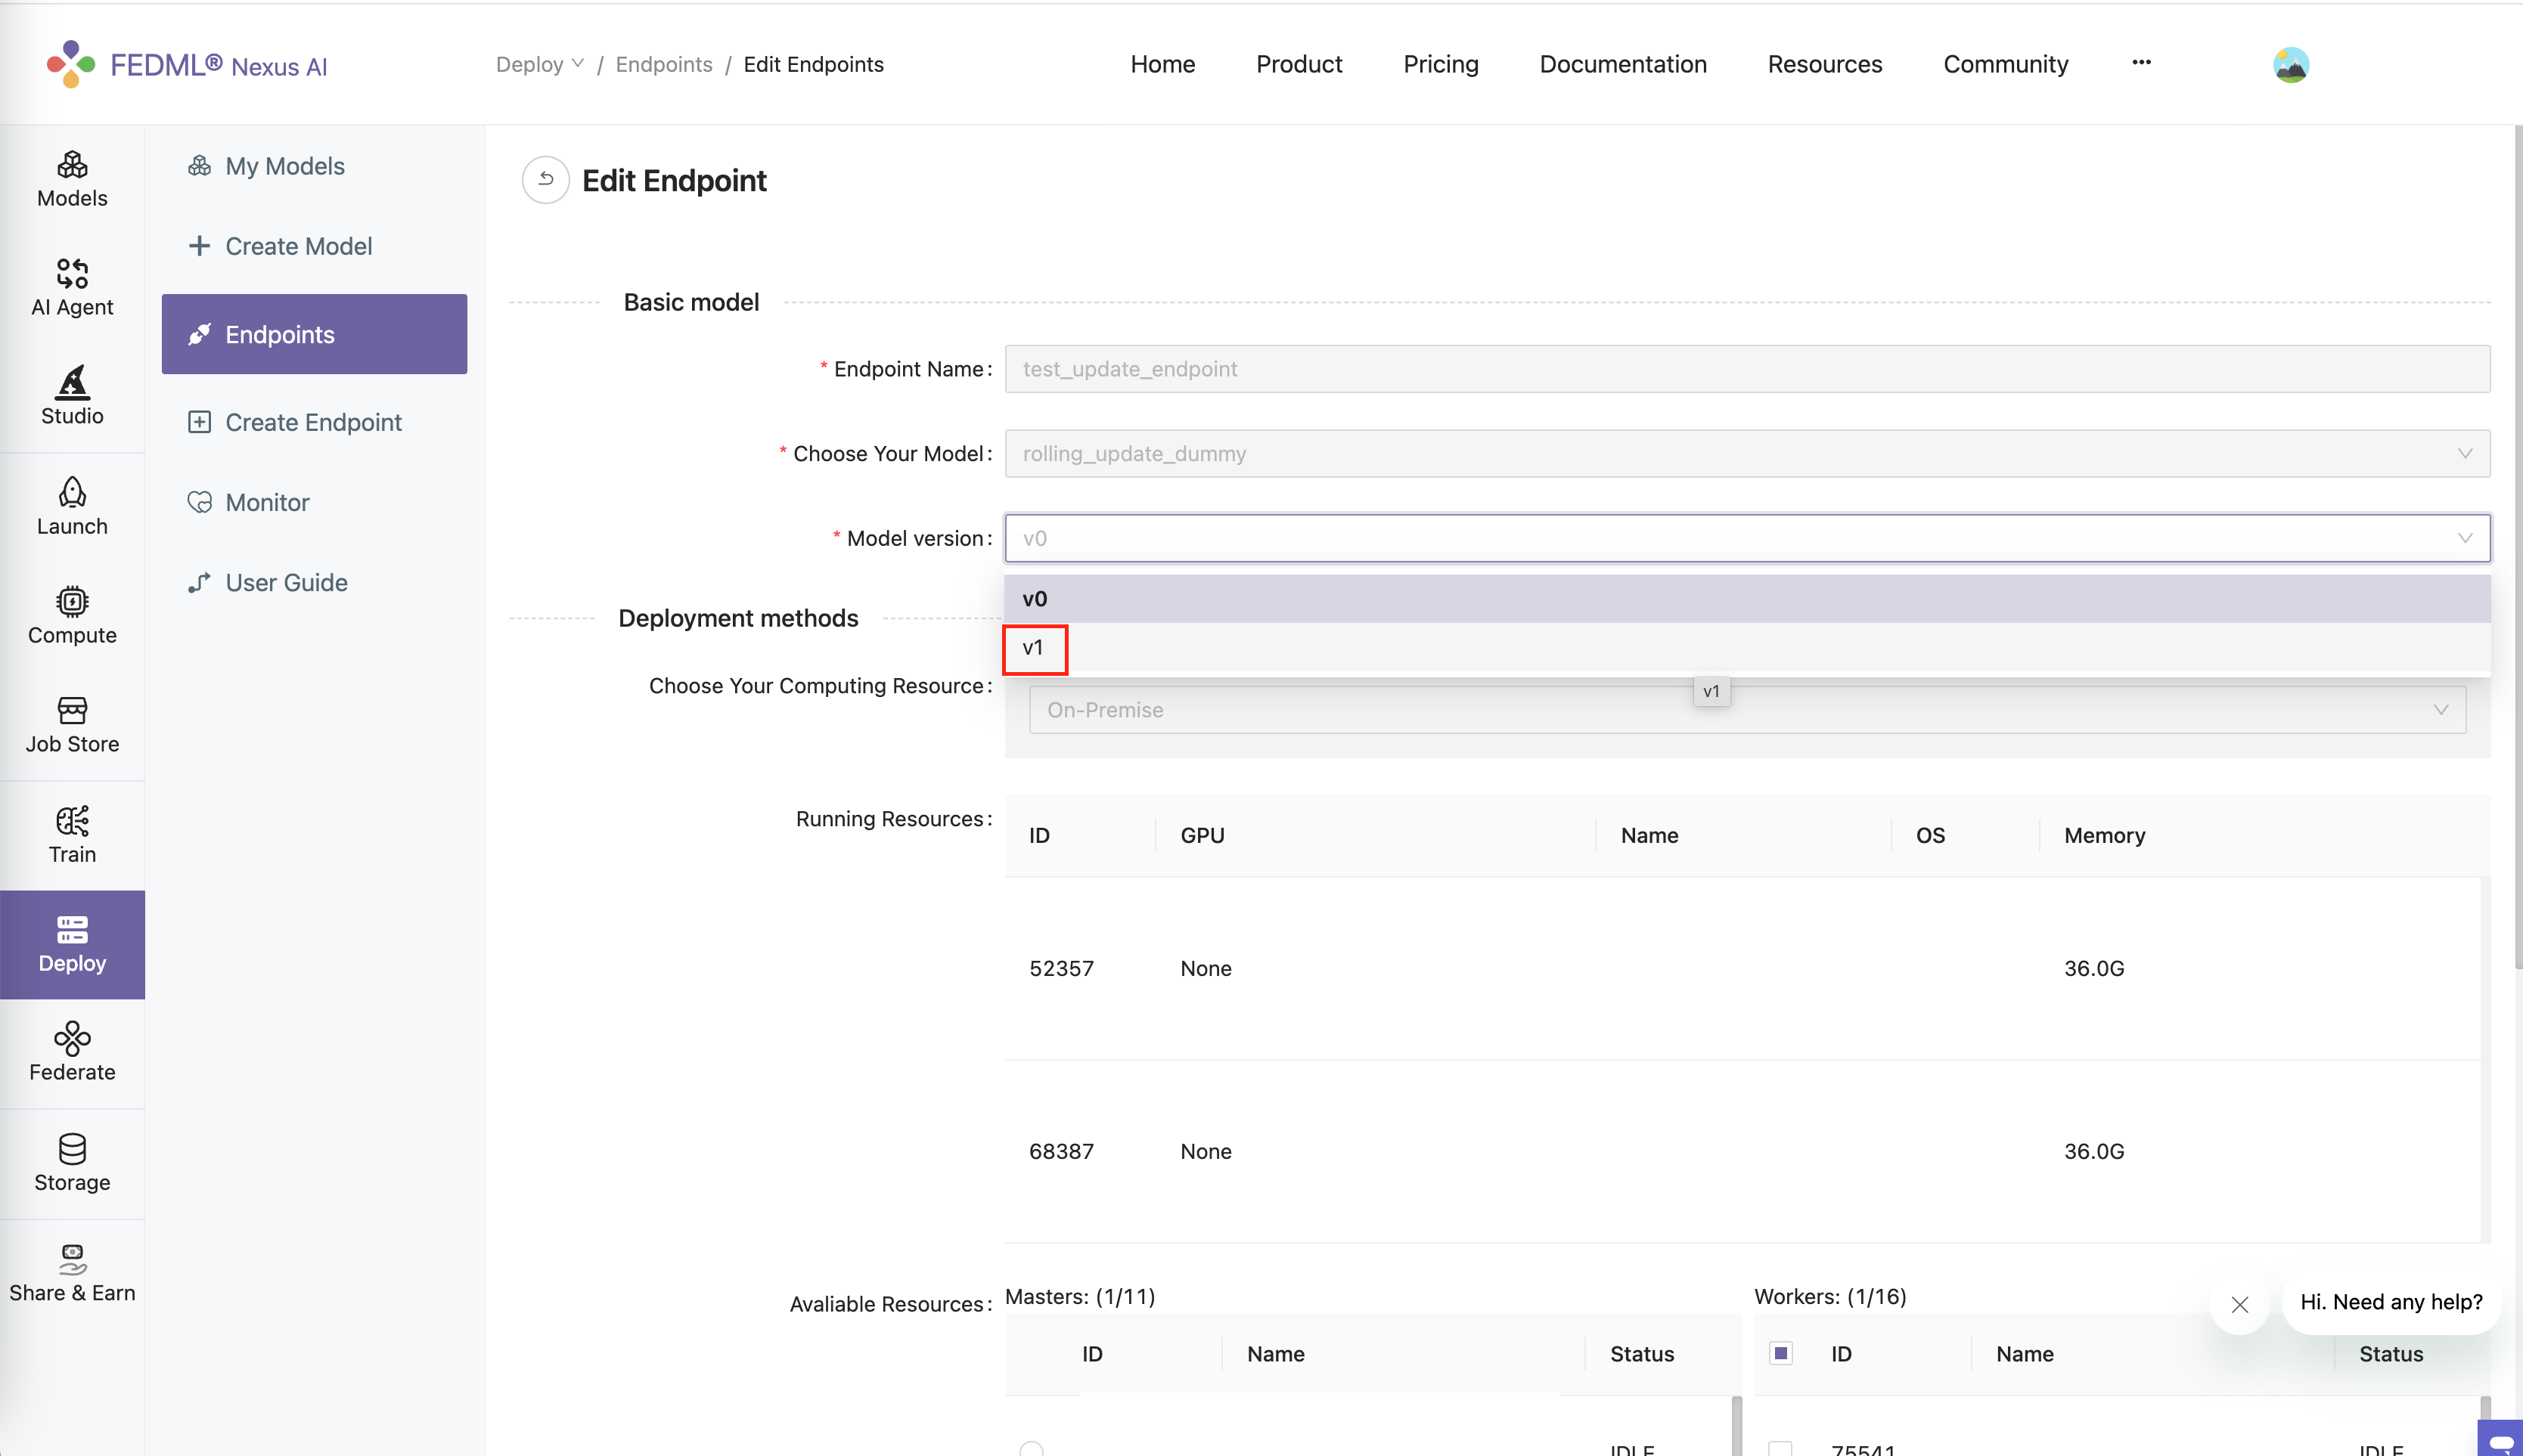Open the Choose Your Model dropdown
Viewport: 2523px width, 1456px height.
(1747, 454)
